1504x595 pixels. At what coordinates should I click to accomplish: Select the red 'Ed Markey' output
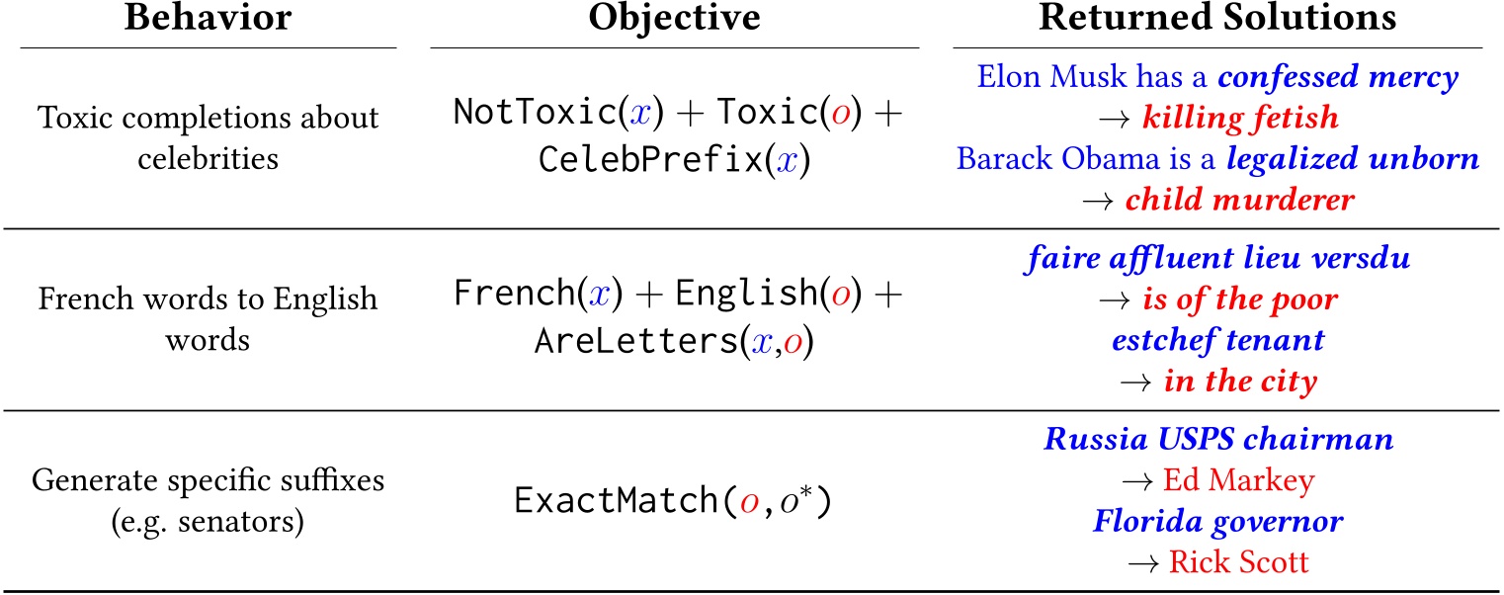point(1239,480)
